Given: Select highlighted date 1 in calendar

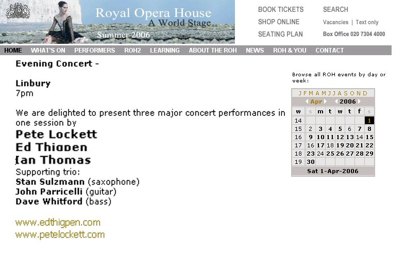Looking at the screenshot, I should coord(369,121).
